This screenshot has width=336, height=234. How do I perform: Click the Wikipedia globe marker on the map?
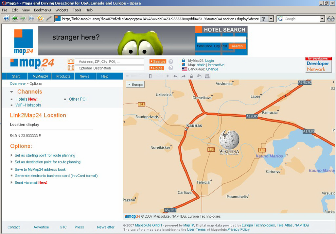229,141
